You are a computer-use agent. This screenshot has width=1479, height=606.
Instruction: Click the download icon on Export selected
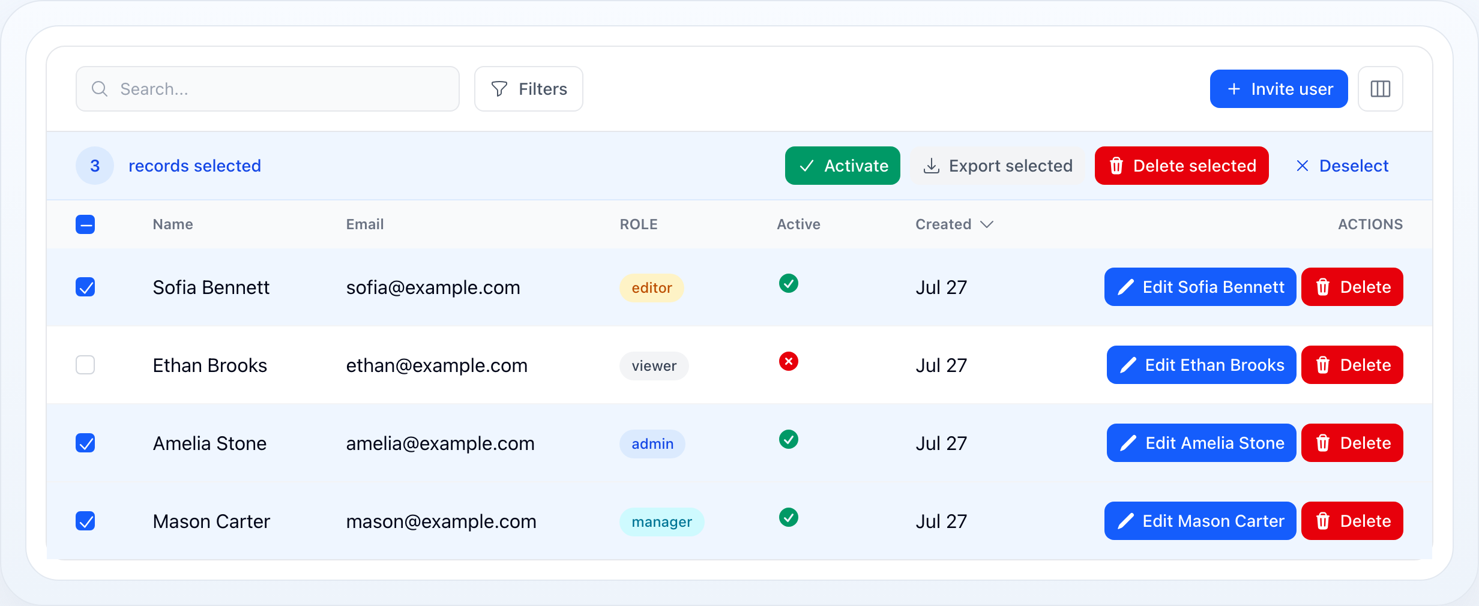(932, 166)
